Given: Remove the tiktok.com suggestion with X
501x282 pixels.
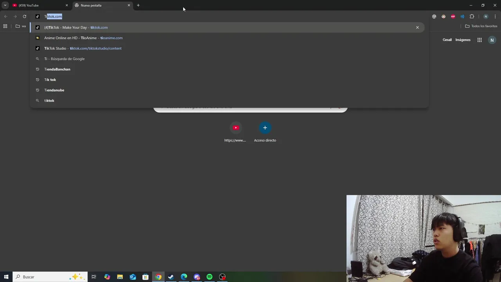Looking at the screenshot, I should 417,27.
